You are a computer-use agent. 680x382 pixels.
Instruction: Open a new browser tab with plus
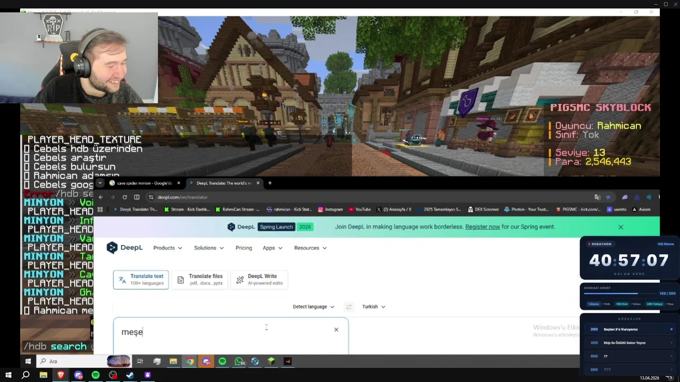[270, 183]
